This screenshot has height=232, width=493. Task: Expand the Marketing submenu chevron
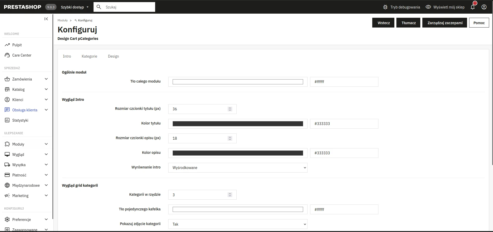pos(46,195)
